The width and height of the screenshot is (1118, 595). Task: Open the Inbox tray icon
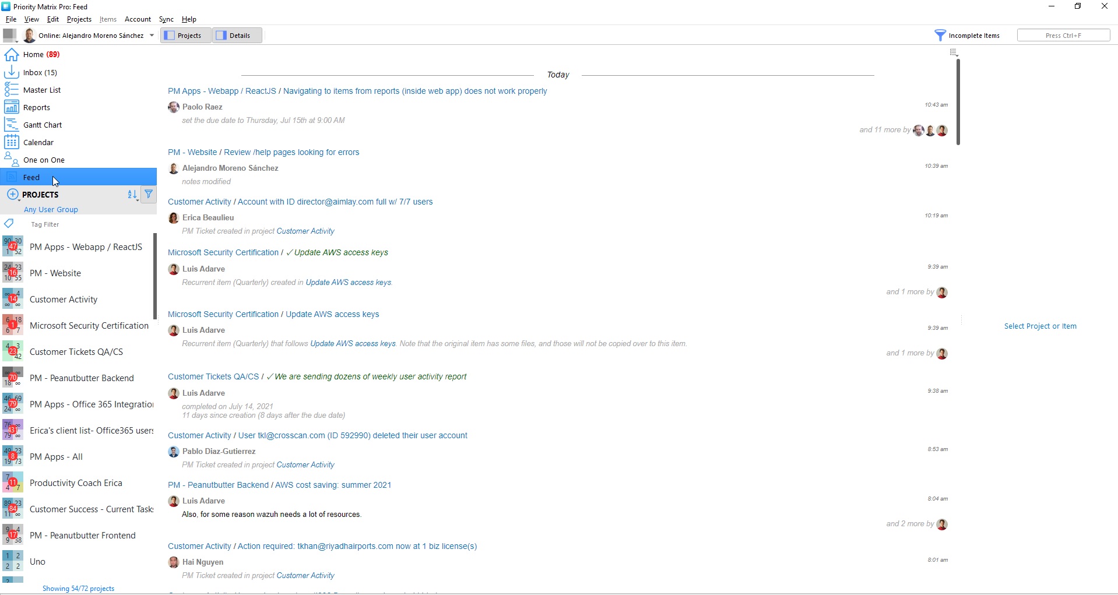[x=11, y=72]
